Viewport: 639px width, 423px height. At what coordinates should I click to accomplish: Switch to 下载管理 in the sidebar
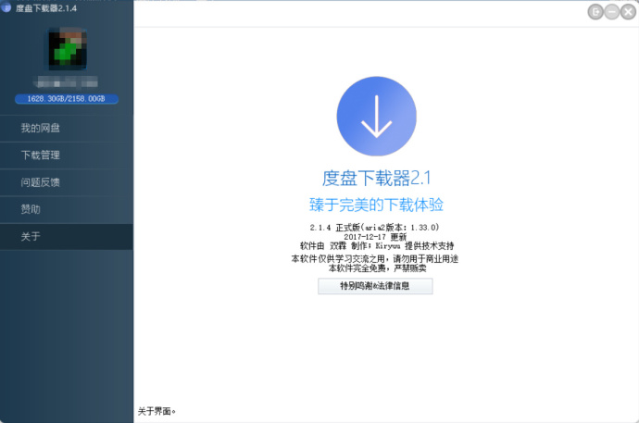pos(67,156)
